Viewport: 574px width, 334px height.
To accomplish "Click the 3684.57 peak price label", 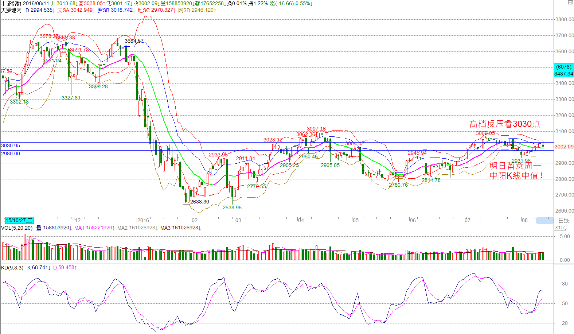I will point(134,41).
